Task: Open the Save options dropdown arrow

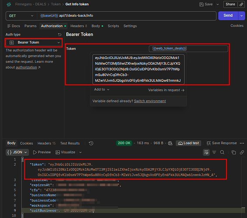Action: [217, 4]
